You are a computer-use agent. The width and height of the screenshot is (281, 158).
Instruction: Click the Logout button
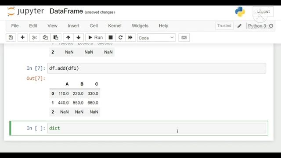point(263,12)
